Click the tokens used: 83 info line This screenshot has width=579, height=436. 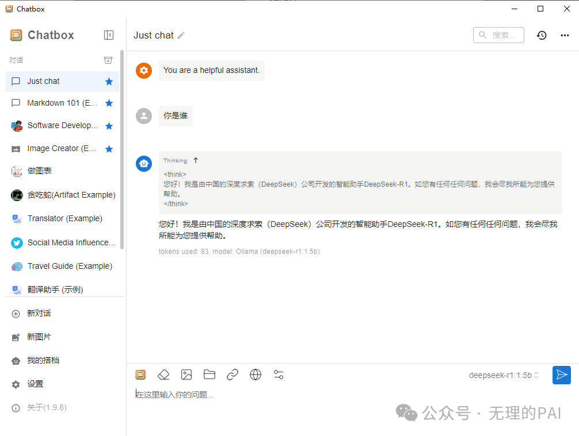coord(239,252)
